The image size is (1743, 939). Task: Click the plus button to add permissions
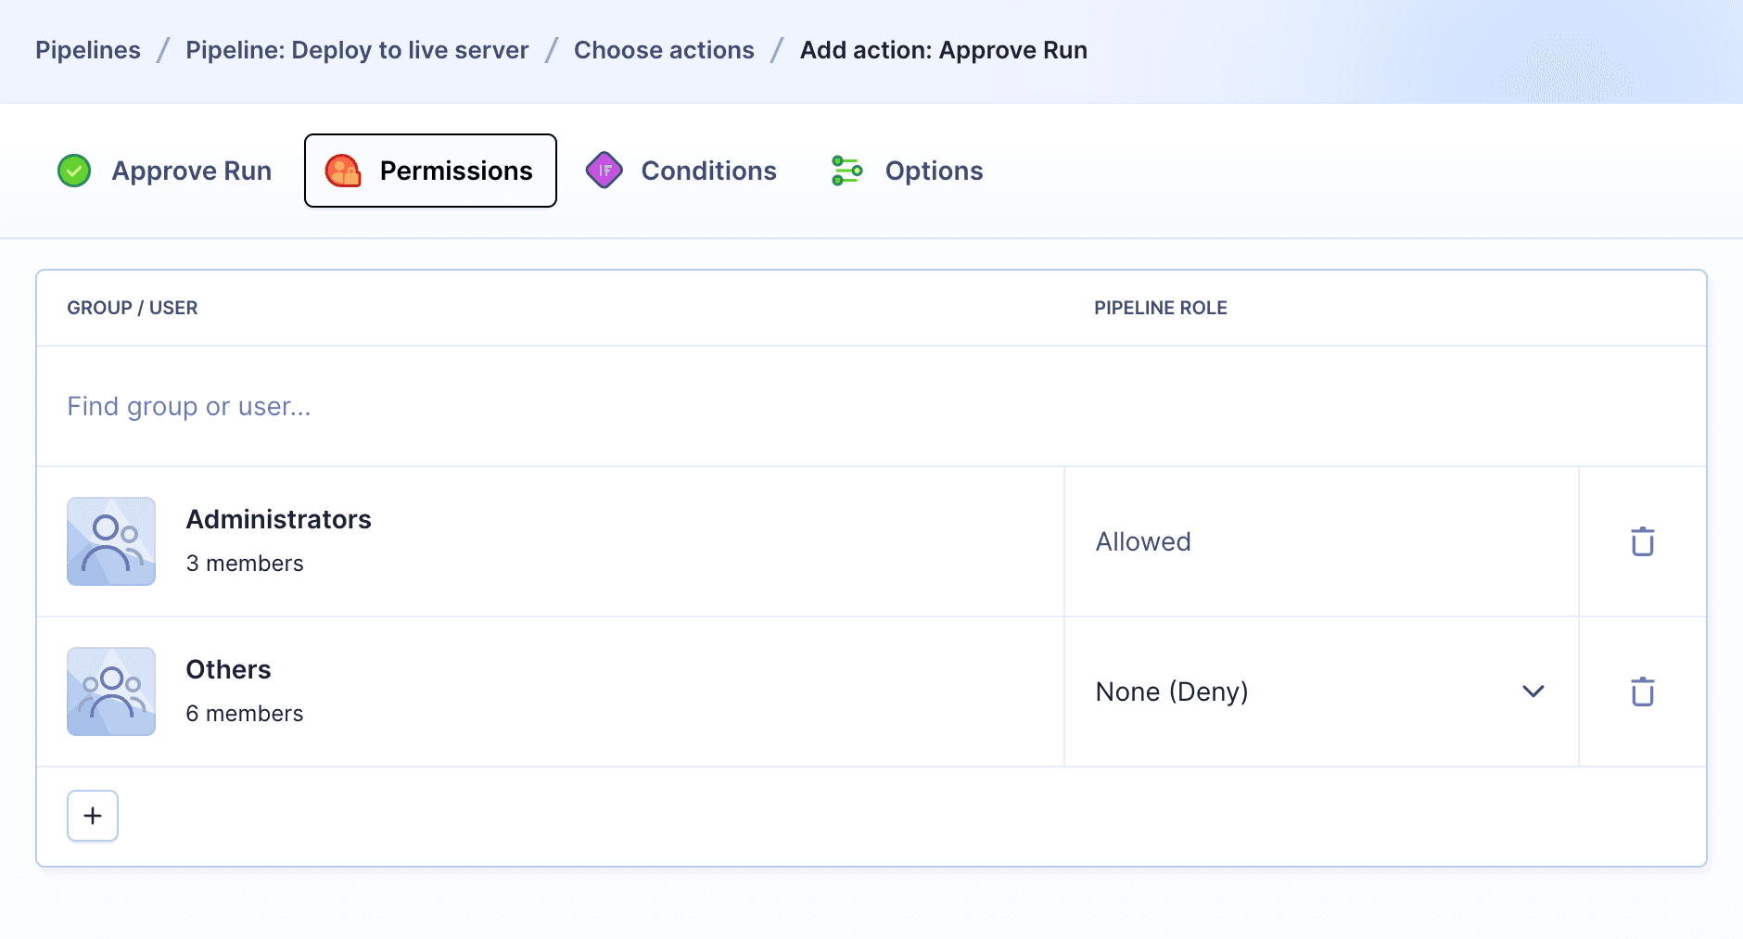coord(93,816)
